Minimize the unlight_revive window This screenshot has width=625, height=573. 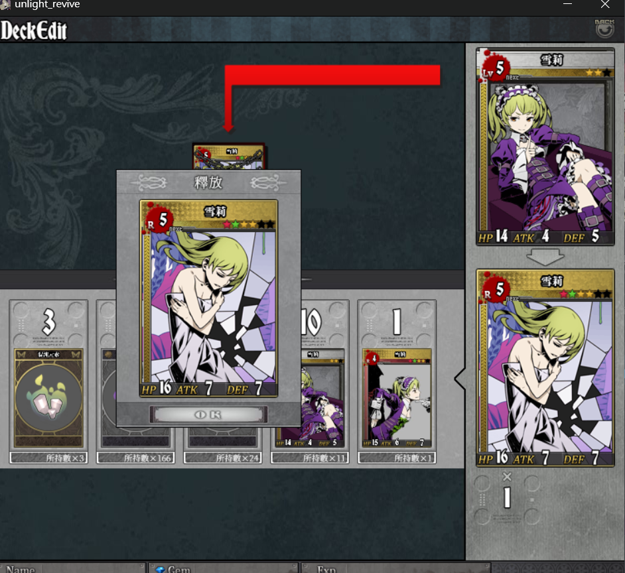click(567, 5)
